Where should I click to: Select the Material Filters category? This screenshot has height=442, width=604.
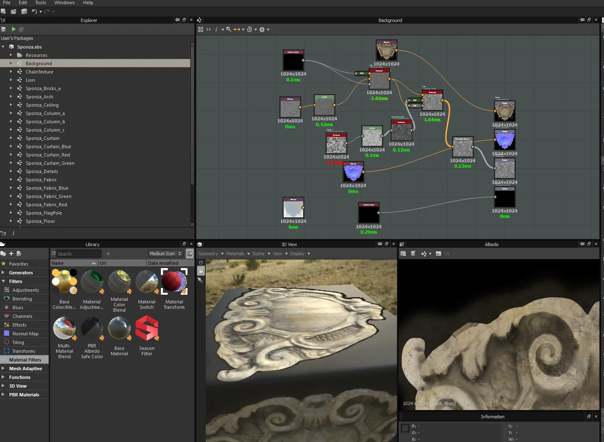point(25,360)
